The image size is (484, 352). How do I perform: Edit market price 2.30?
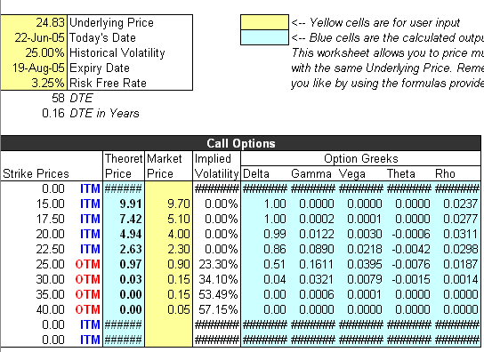tap(168, 249)
